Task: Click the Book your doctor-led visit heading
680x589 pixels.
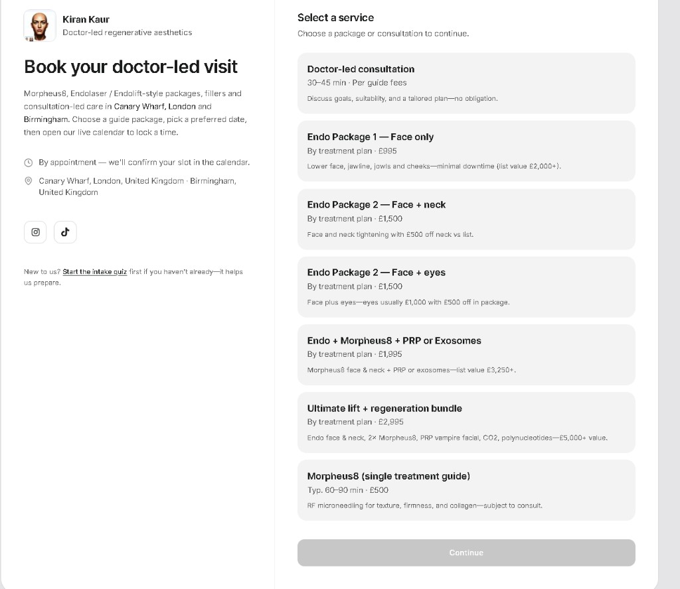Action: tap(131, 67)
